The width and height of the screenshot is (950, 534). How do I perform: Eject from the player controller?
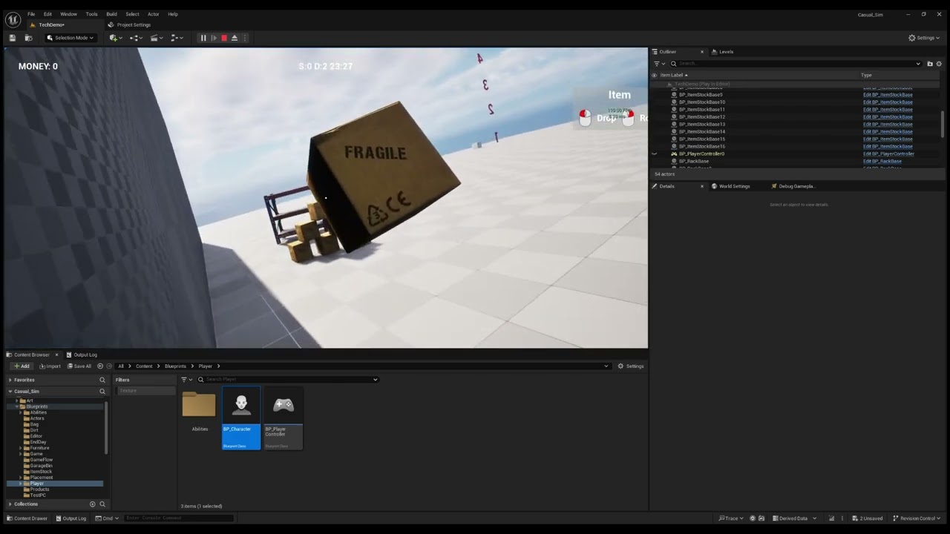(x=235, y=38)
